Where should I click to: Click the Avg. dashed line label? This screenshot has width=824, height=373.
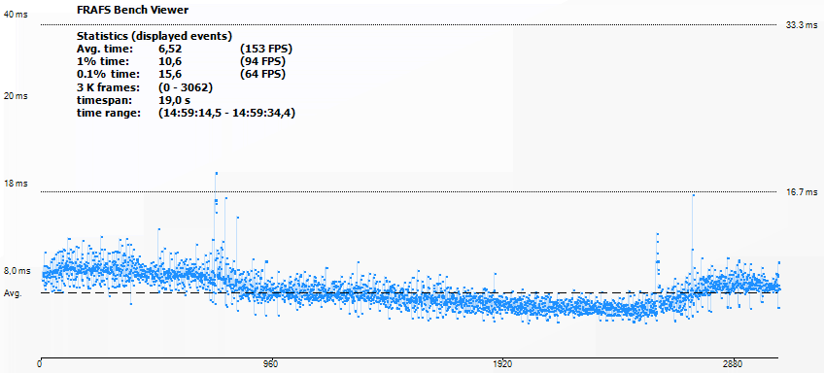coord(13,293)
